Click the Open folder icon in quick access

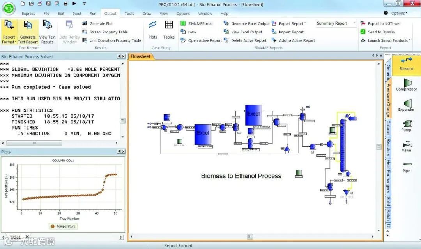32,4
